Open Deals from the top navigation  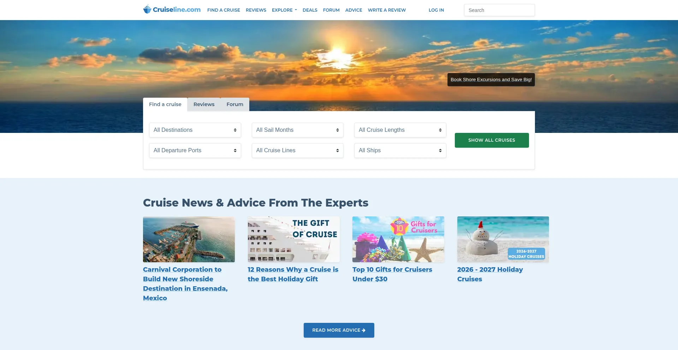point(310,10)
